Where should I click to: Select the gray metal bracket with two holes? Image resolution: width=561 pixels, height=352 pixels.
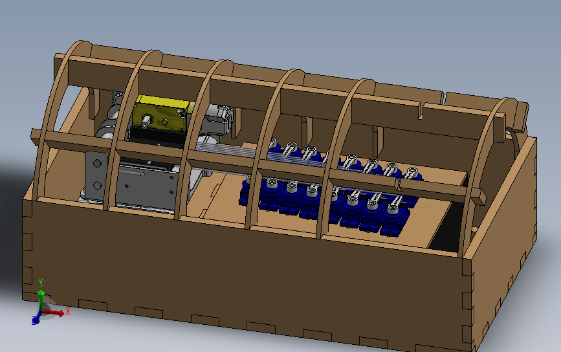[96, 175]
